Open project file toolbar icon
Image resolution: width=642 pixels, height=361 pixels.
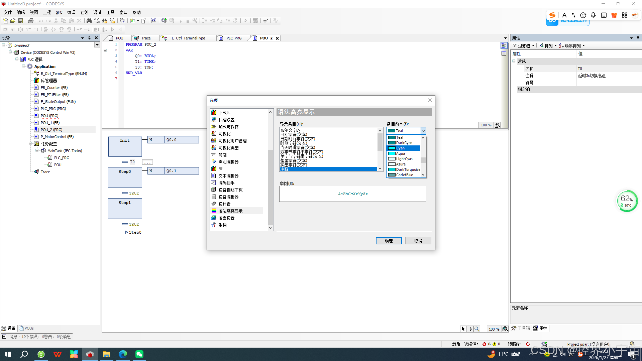(13, 21)
